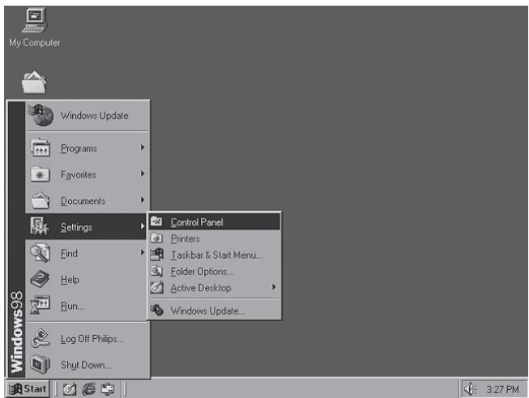Expand the Settings submenu arrow
Screen dimensions: 529x398
click(x=143, y=227)
